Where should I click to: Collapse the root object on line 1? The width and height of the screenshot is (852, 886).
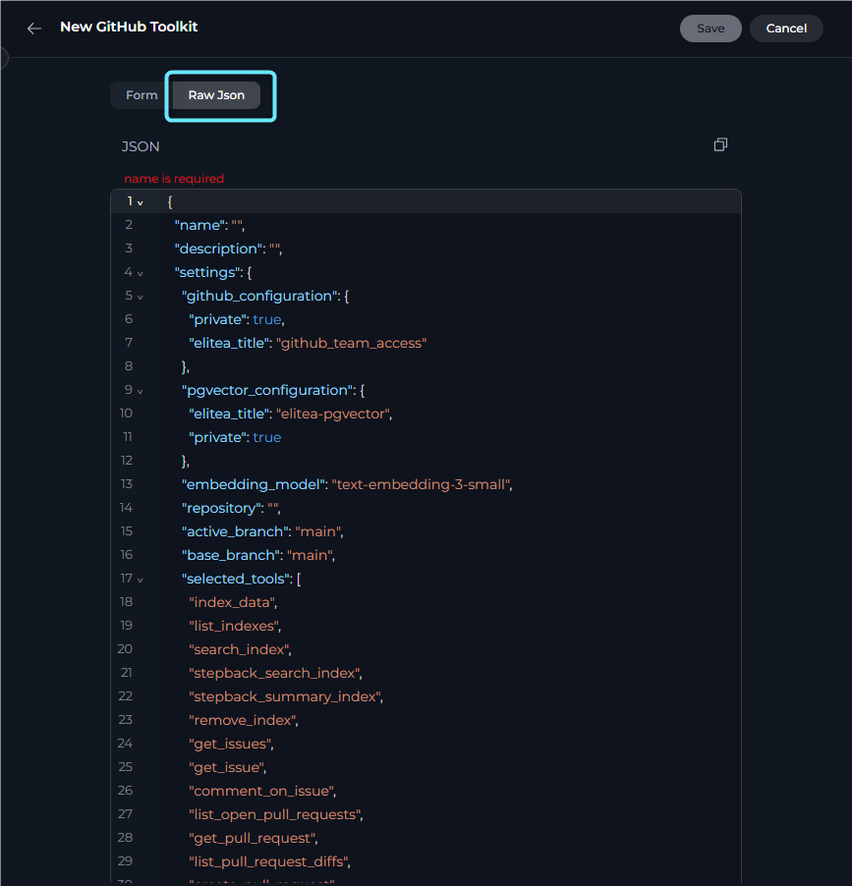point(141,202)
